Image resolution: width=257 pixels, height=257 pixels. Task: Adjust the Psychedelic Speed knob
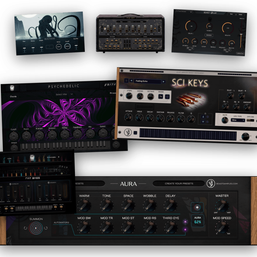click(x=103, y=133)
